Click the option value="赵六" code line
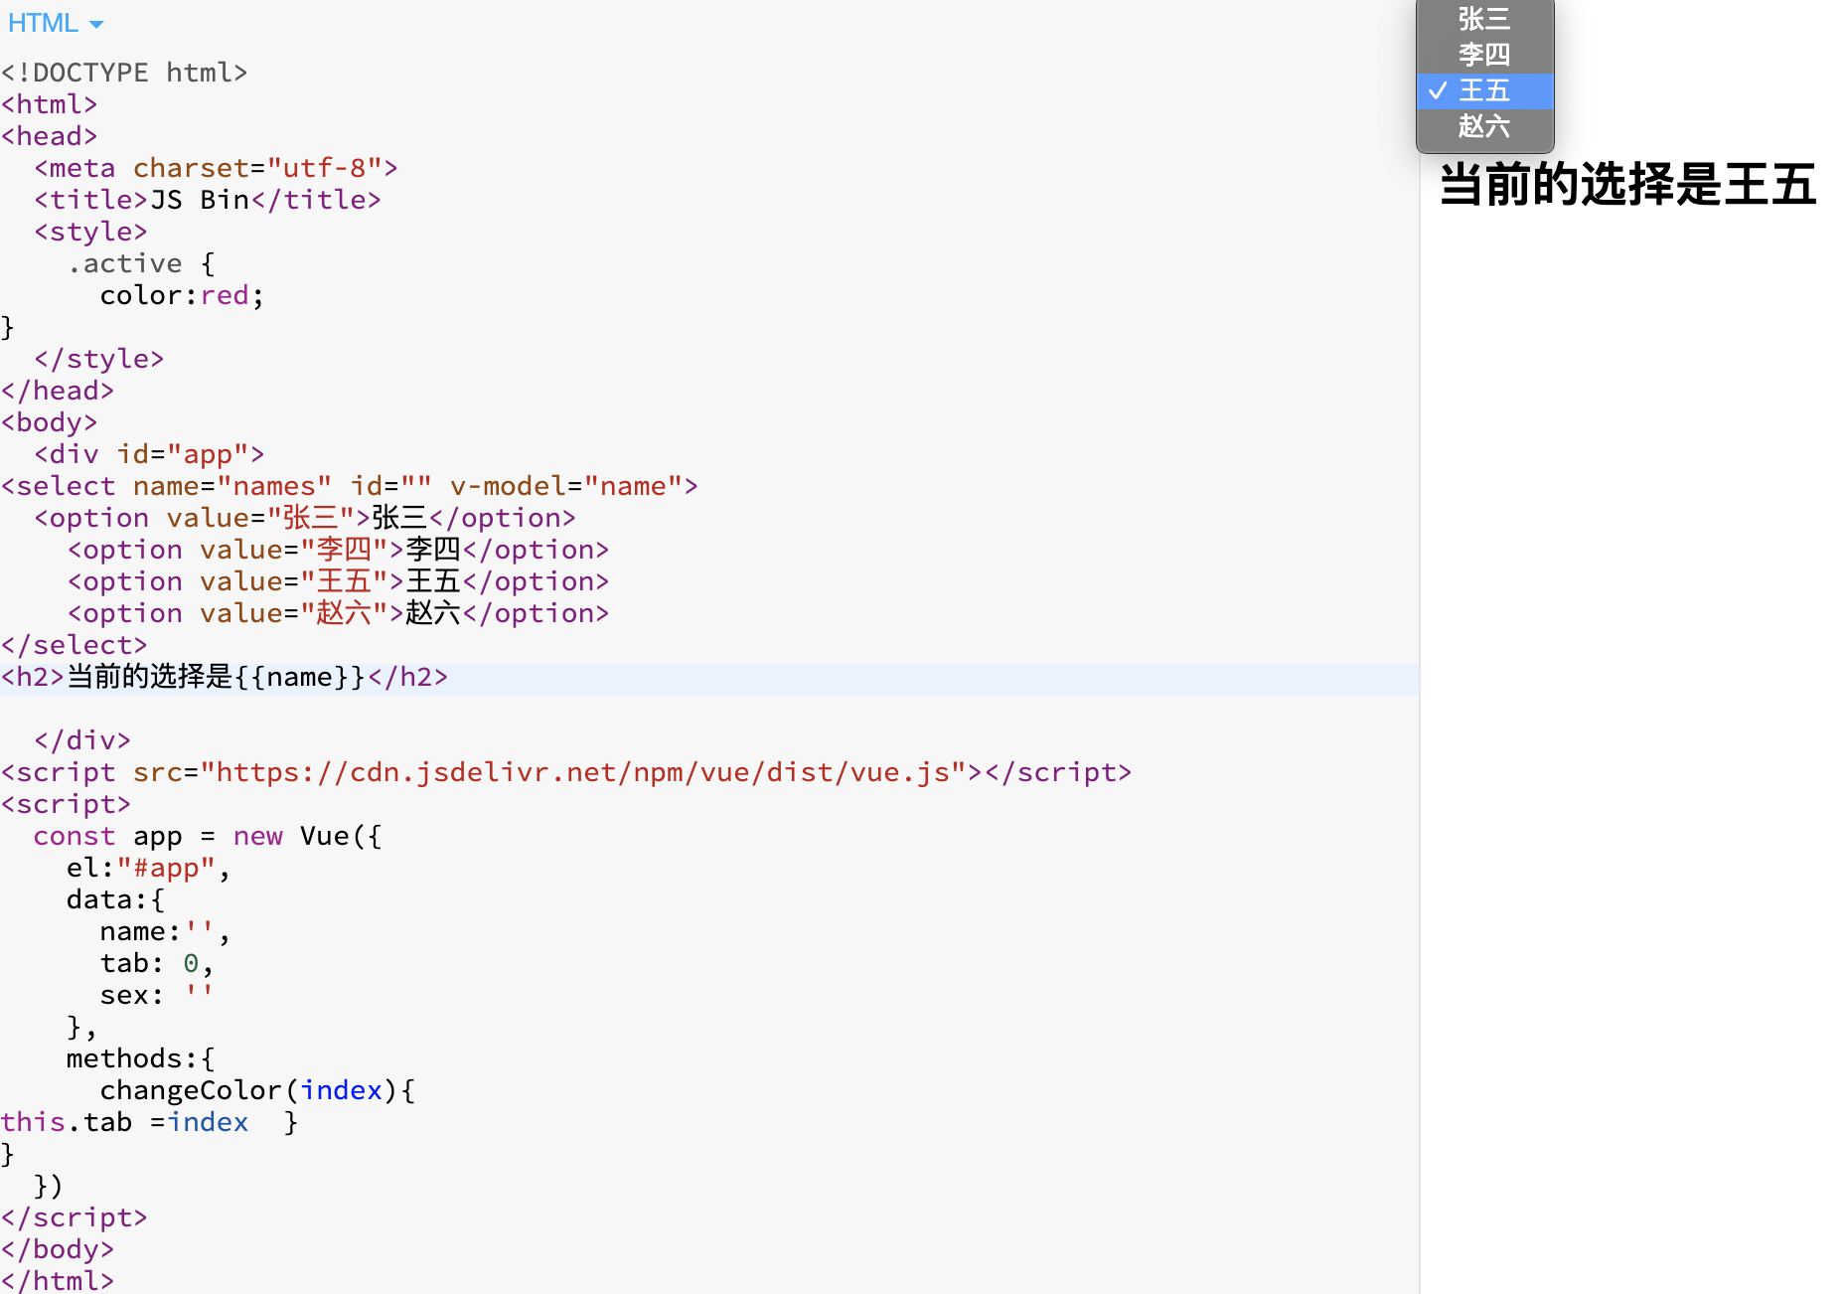Image resolution: width=1848 pixels, height=1294 pixels. click(338, 613)
